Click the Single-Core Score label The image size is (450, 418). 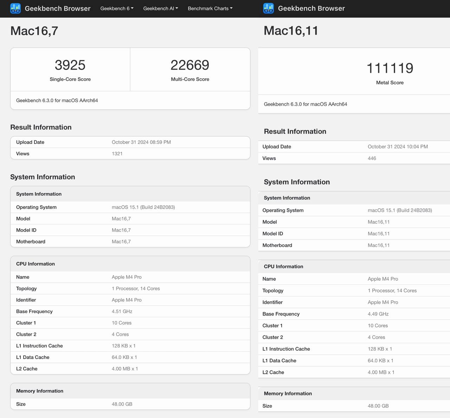tap(70, 79)
